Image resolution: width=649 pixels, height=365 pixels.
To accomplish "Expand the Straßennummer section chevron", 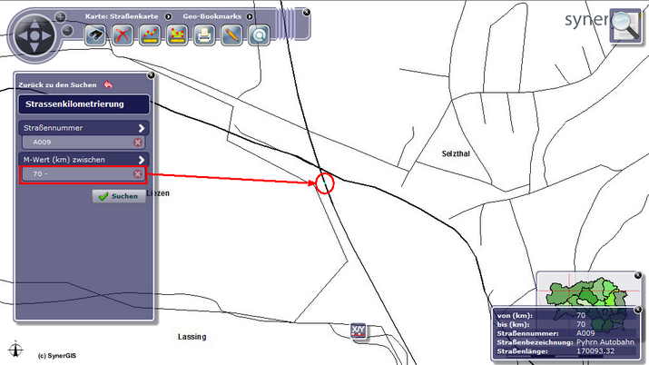I will 141,128.
